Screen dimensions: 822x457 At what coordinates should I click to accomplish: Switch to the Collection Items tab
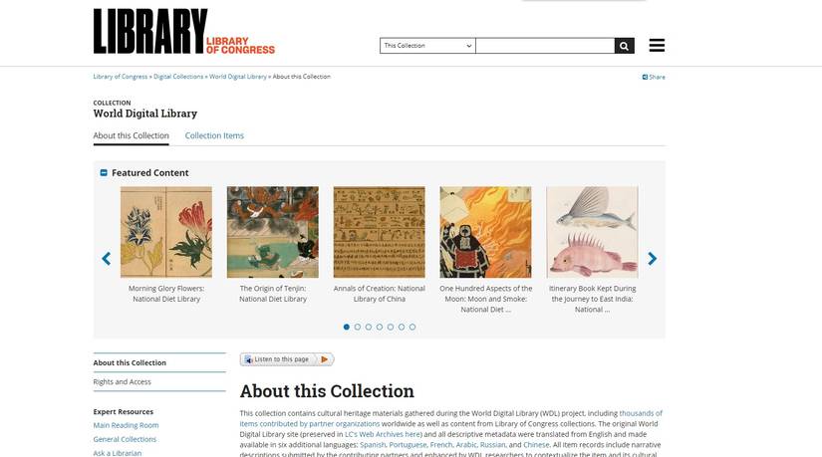click(214, 135)
